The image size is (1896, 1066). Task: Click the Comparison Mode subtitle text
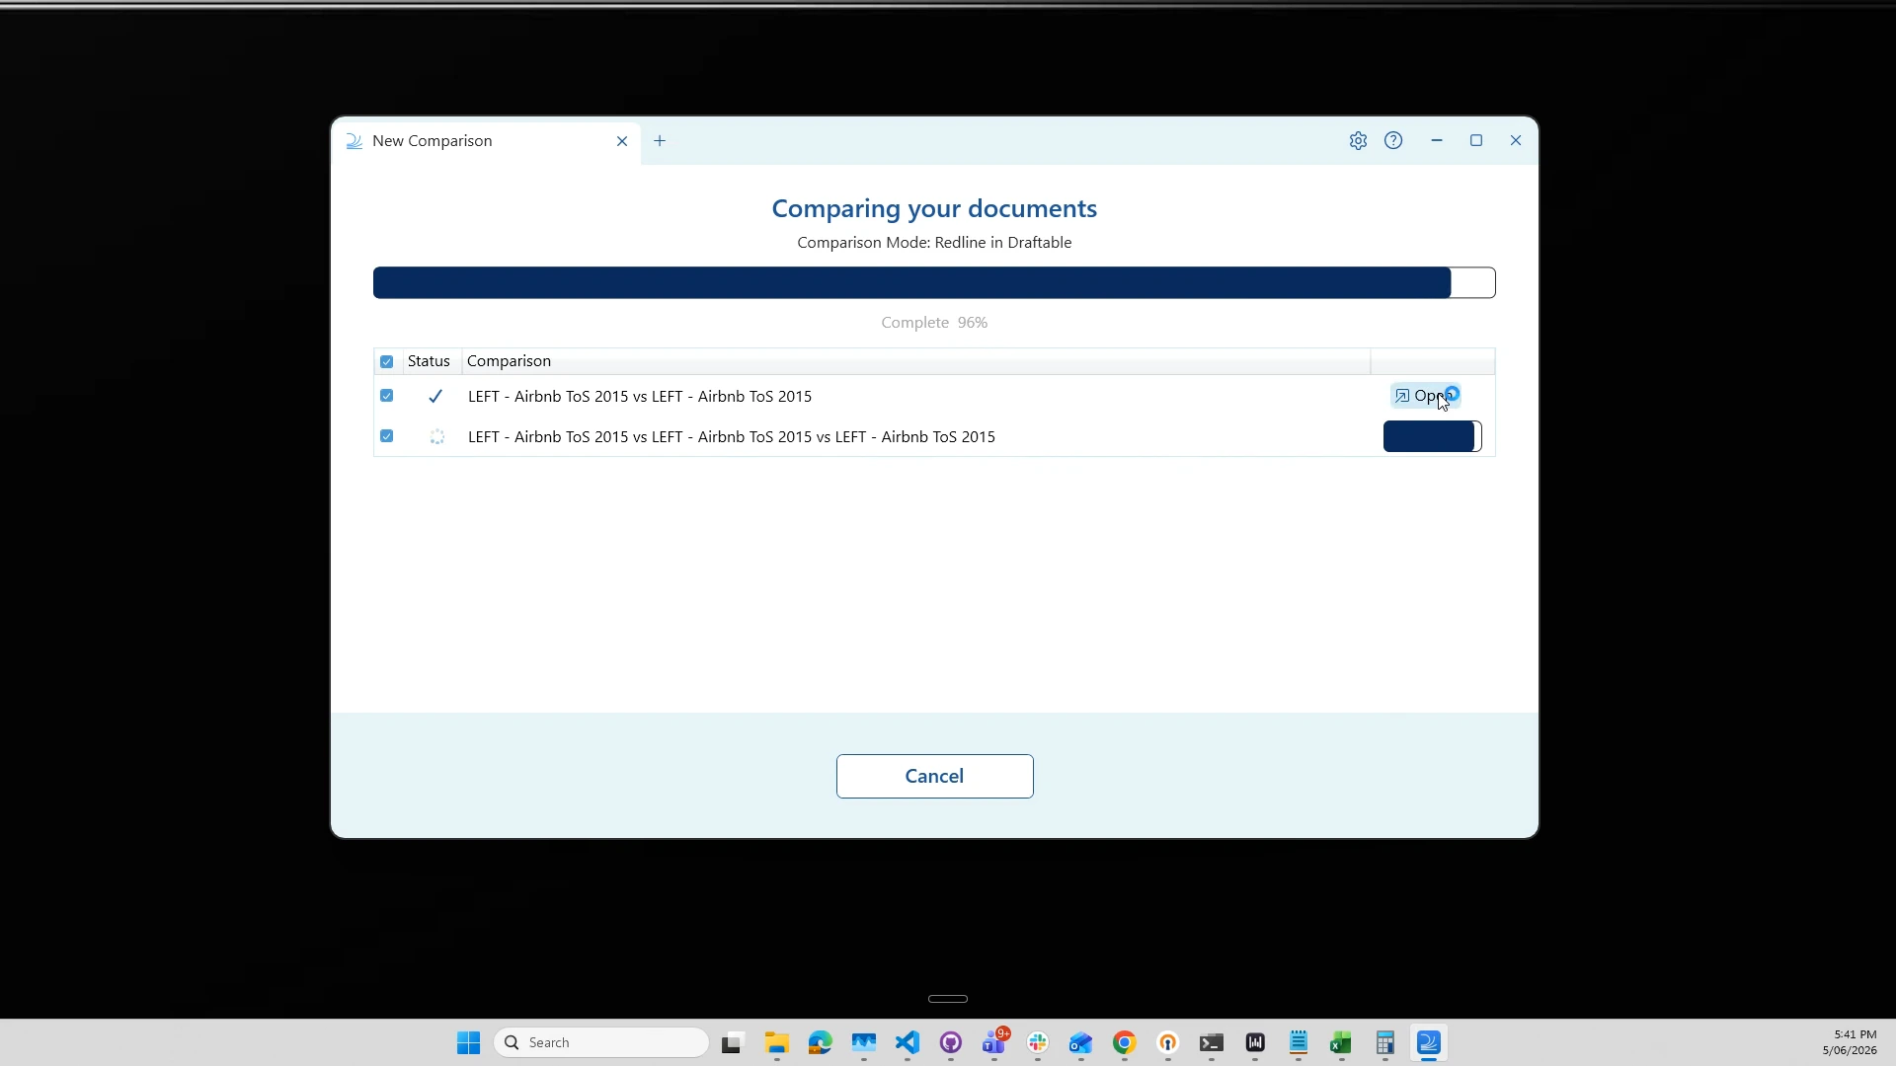tap(934, 243)
